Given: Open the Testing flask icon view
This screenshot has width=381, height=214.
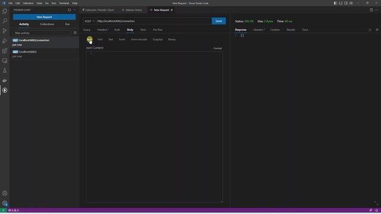Looking at the screenshot, I should 5,71.
